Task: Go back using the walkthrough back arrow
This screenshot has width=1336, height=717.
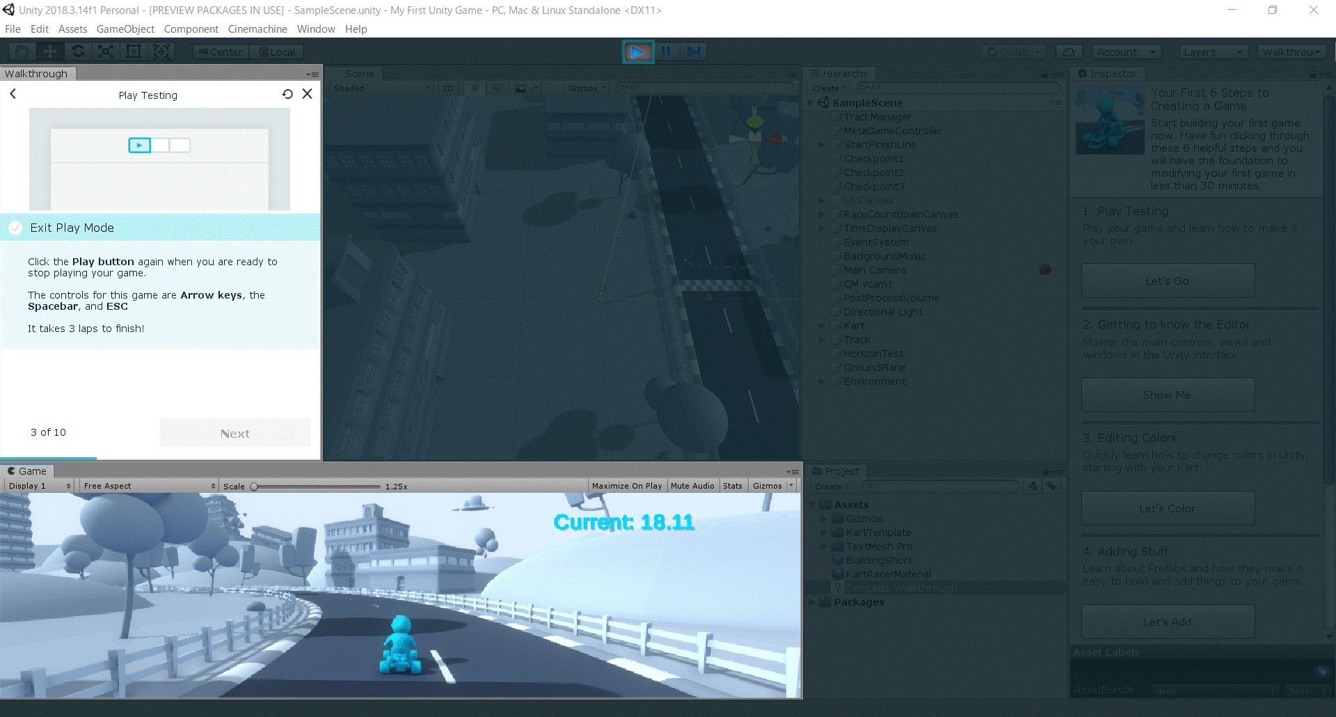Action: (13, 94)
